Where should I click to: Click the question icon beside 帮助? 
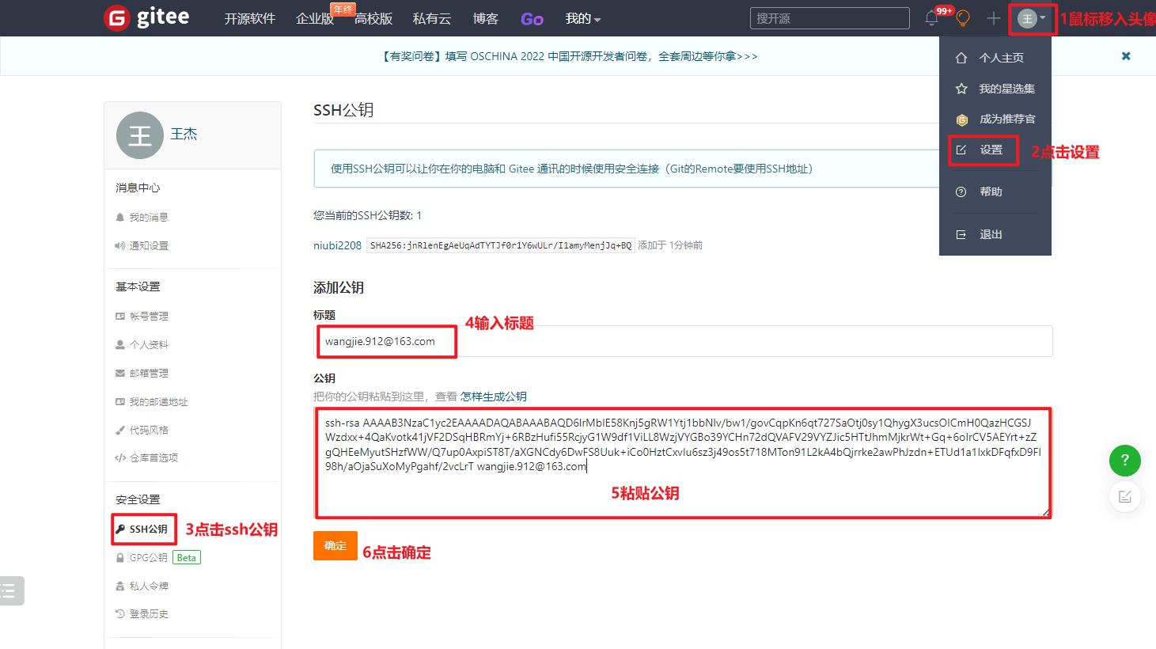tap(961, 192)
